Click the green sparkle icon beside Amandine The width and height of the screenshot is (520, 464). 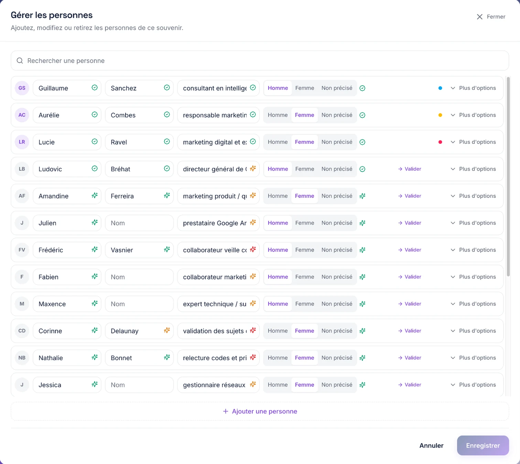(95, 196)
